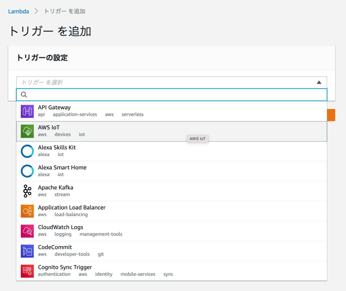Click the 'management-tools' tag text
The image size is (346, 291).
101,234
